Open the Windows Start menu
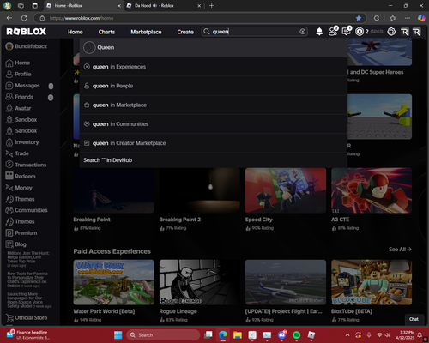This screenshot has height=343, width=429. click(118, 334)
